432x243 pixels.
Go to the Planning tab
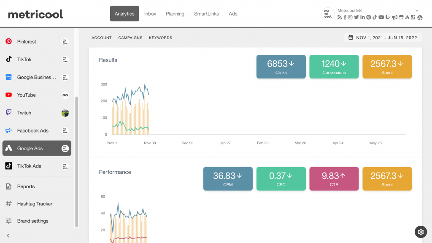coord(175,13)
